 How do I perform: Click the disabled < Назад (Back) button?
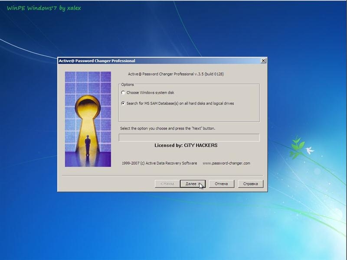click(167, 184)
